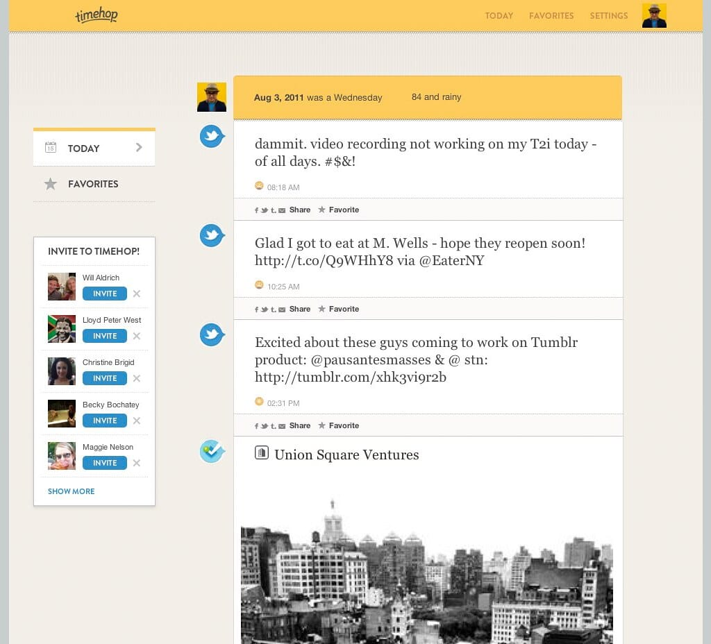
Task: Click the orange clock icon beside 10:25 AM
Action: pos(259,285)
